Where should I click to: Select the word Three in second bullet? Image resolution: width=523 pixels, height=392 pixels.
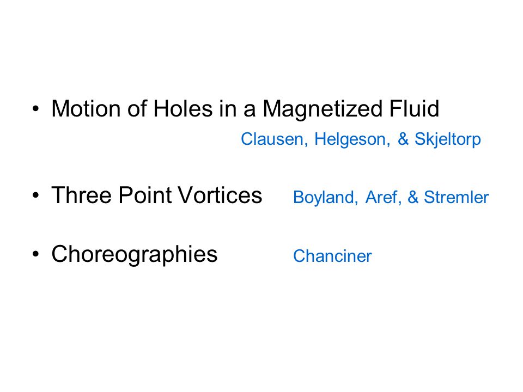[81, 195]
